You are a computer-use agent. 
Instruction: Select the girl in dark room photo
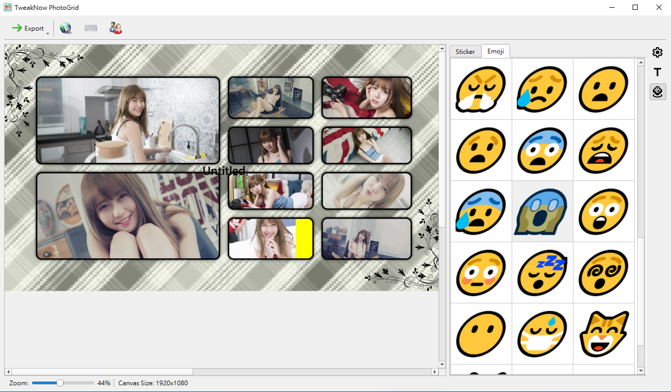coord(271,145)
